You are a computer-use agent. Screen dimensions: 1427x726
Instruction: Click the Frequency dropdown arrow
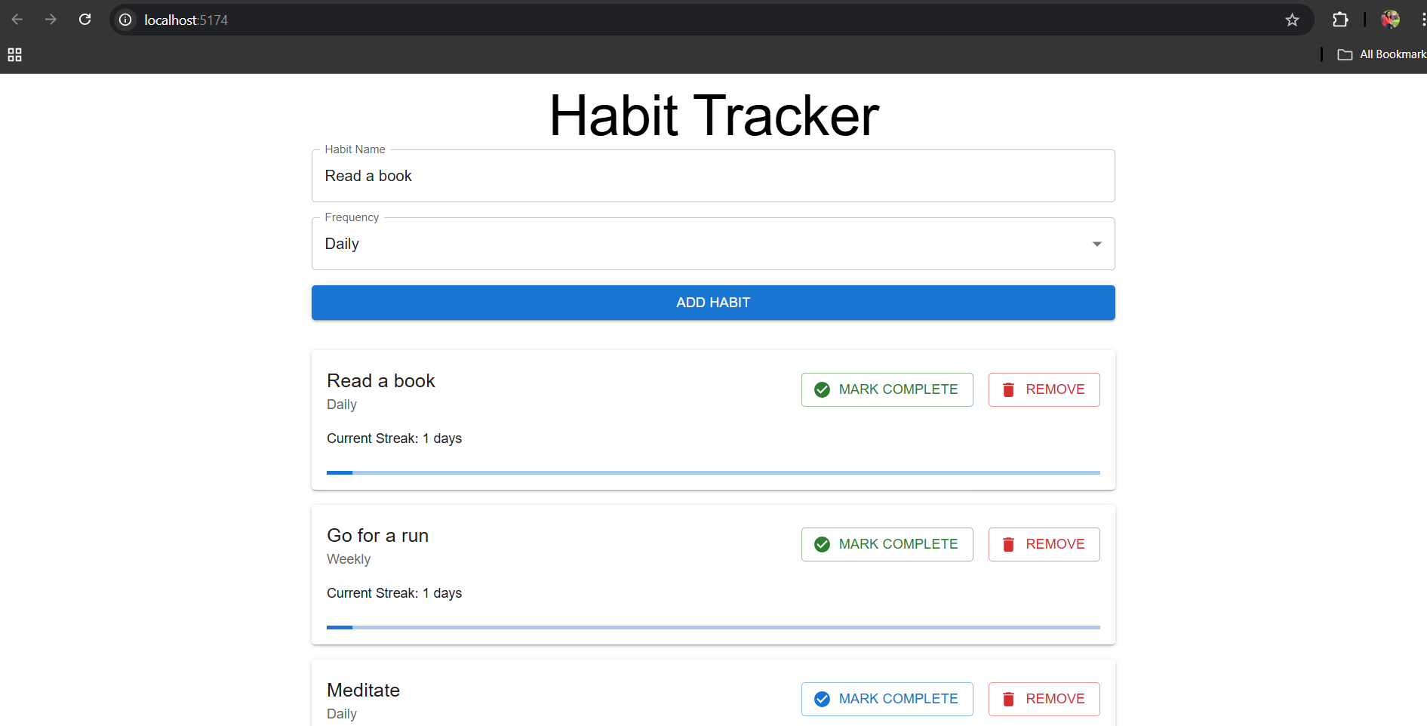1096,244
